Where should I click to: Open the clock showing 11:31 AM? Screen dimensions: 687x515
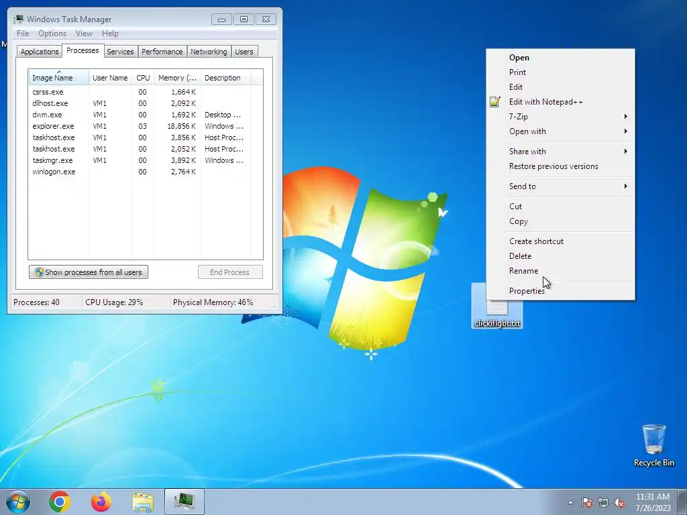(x=653, y=502)
